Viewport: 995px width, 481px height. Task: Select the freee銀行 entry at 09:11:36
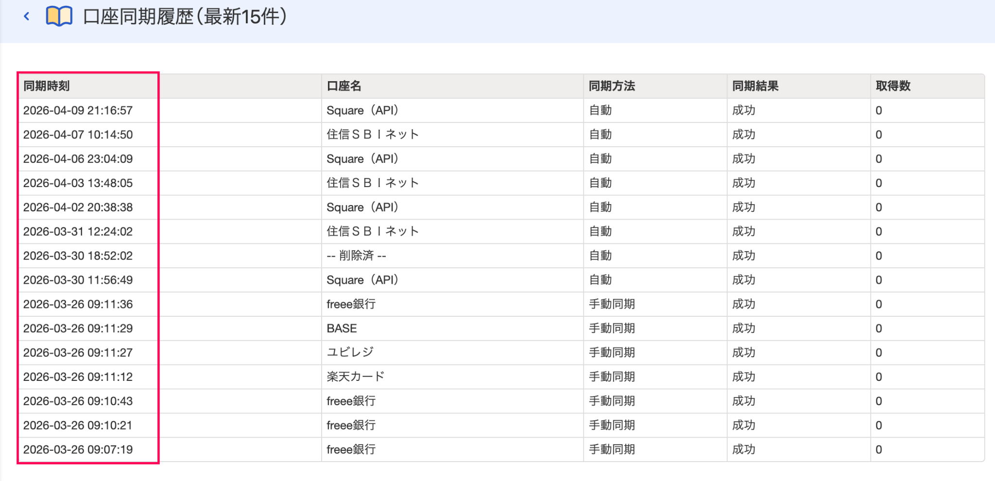(x=351, y=304)
